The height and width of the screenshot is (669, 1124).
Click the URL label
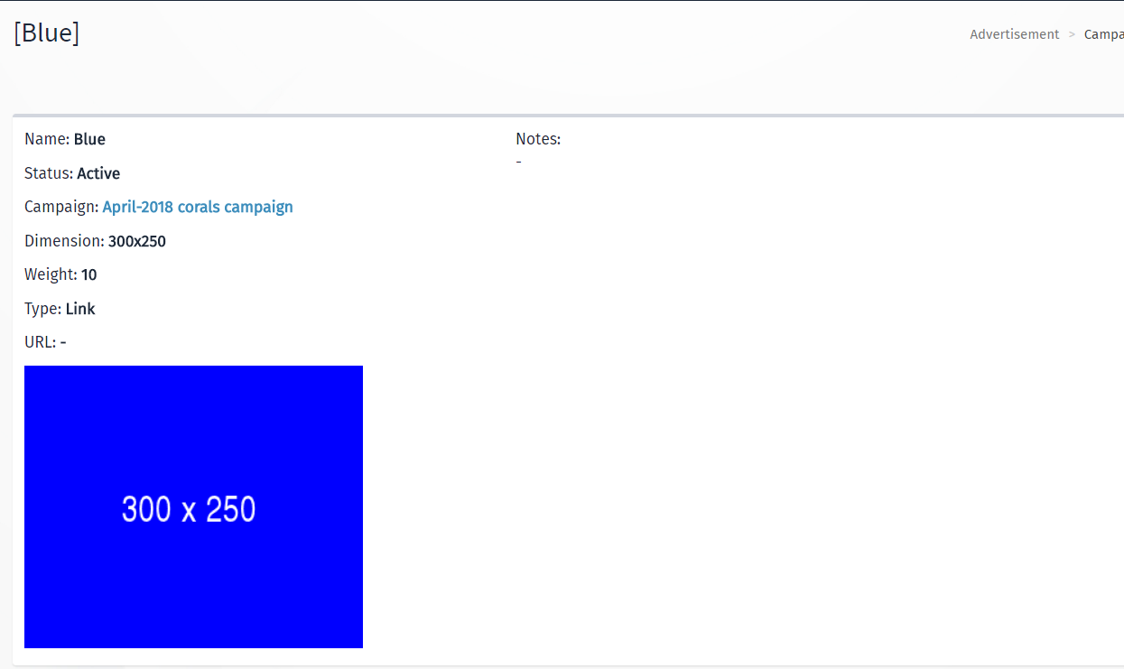(x=41, y=342)
